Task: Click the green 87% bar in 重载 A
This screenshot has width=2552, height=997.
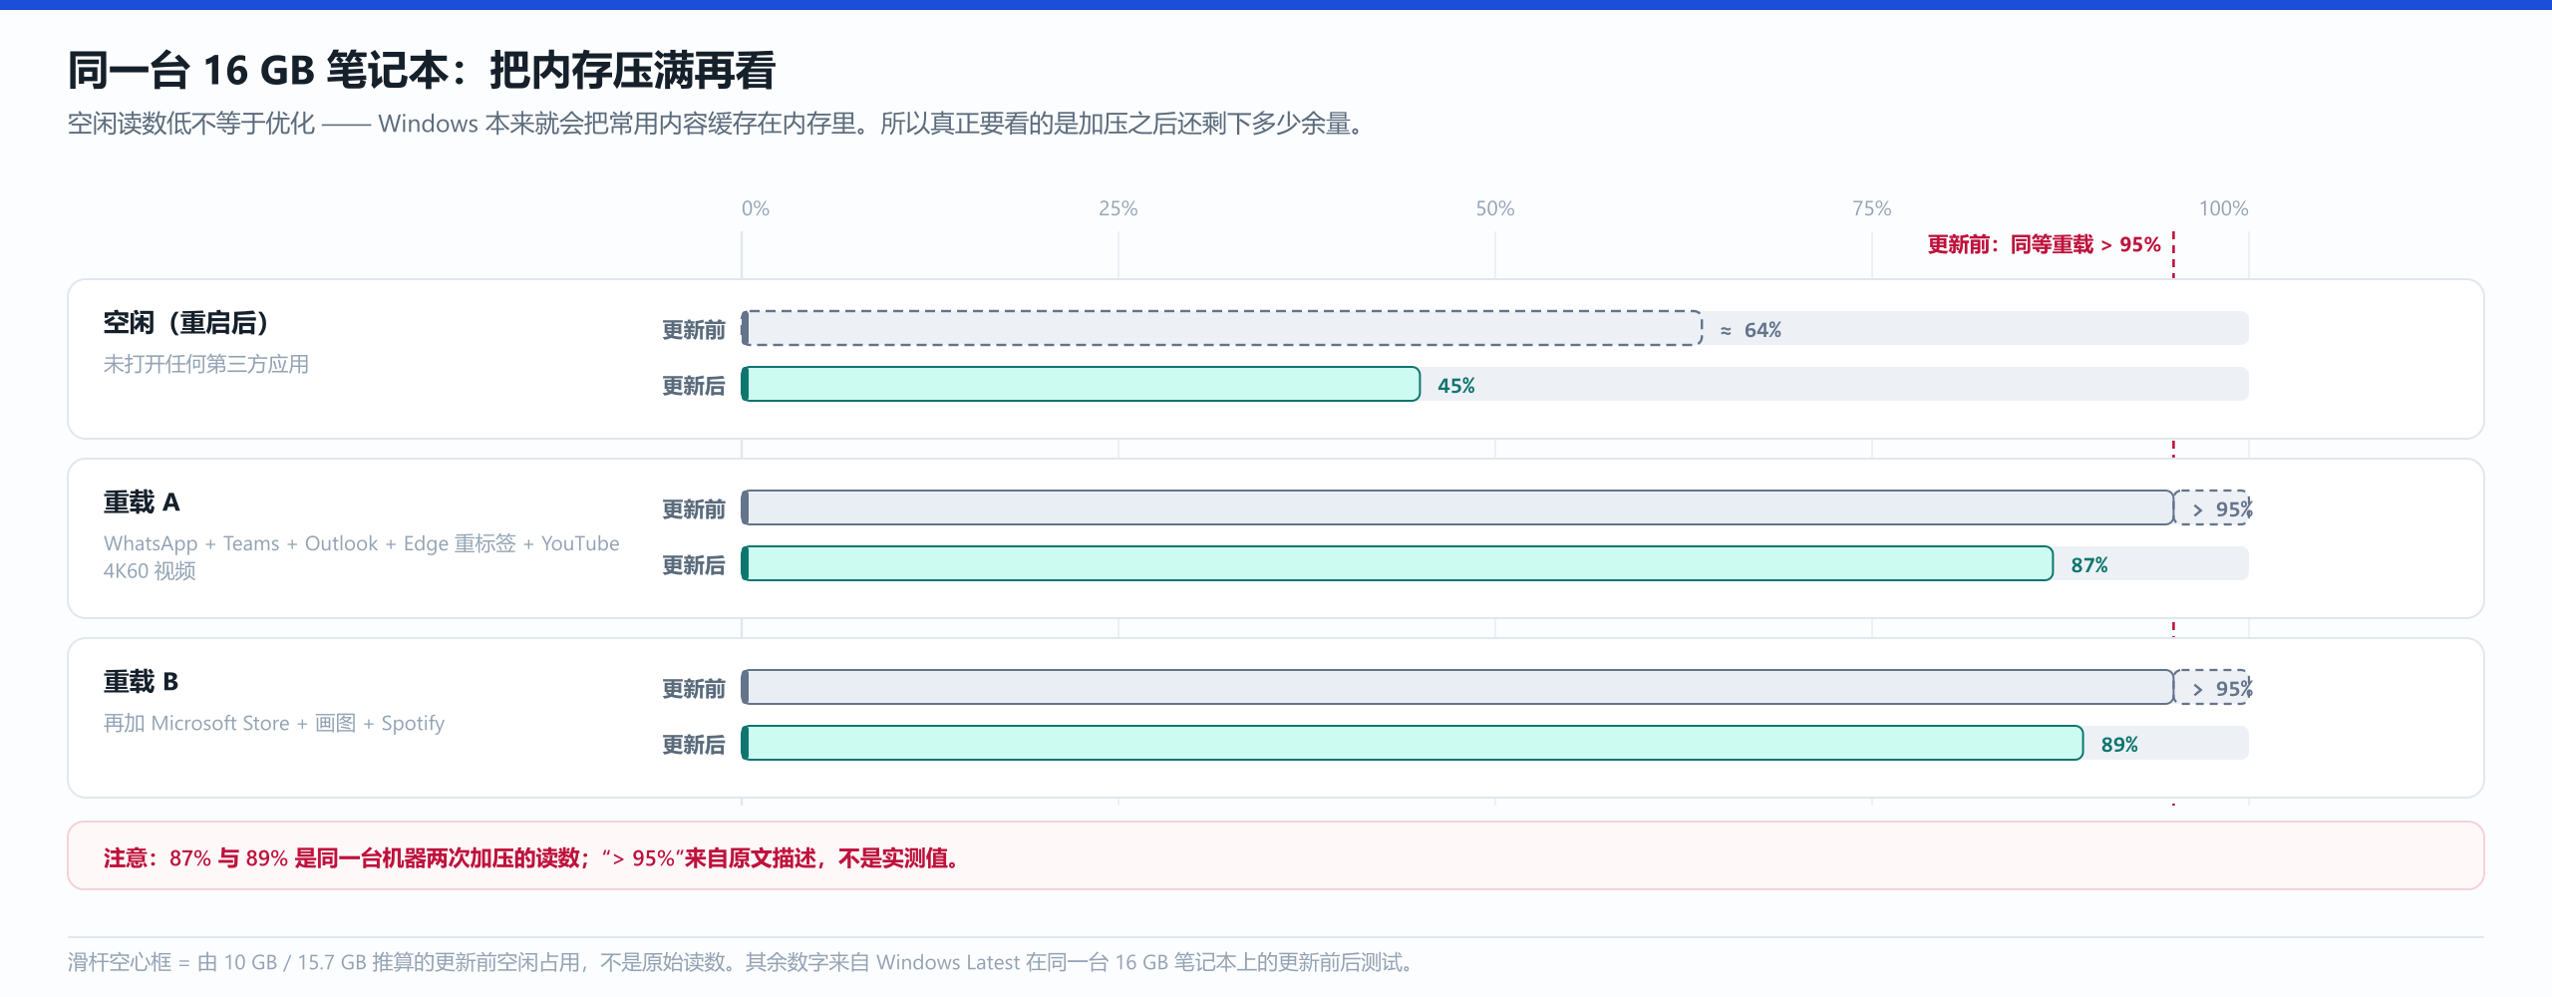Action: [1398, 563]
